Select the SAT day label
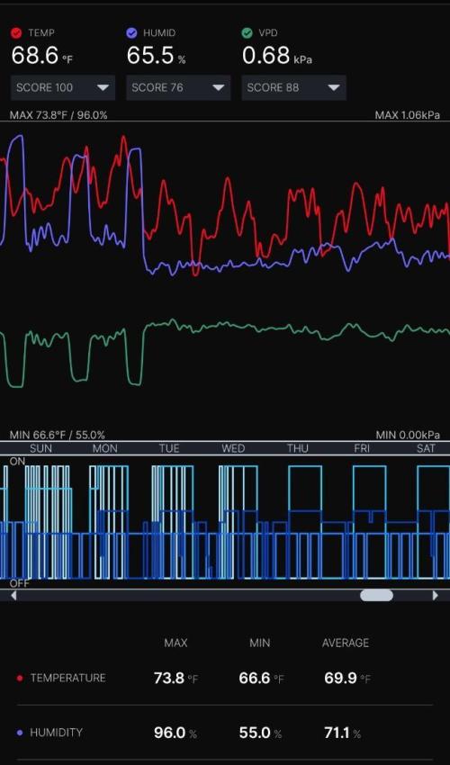 click(426, 448)
